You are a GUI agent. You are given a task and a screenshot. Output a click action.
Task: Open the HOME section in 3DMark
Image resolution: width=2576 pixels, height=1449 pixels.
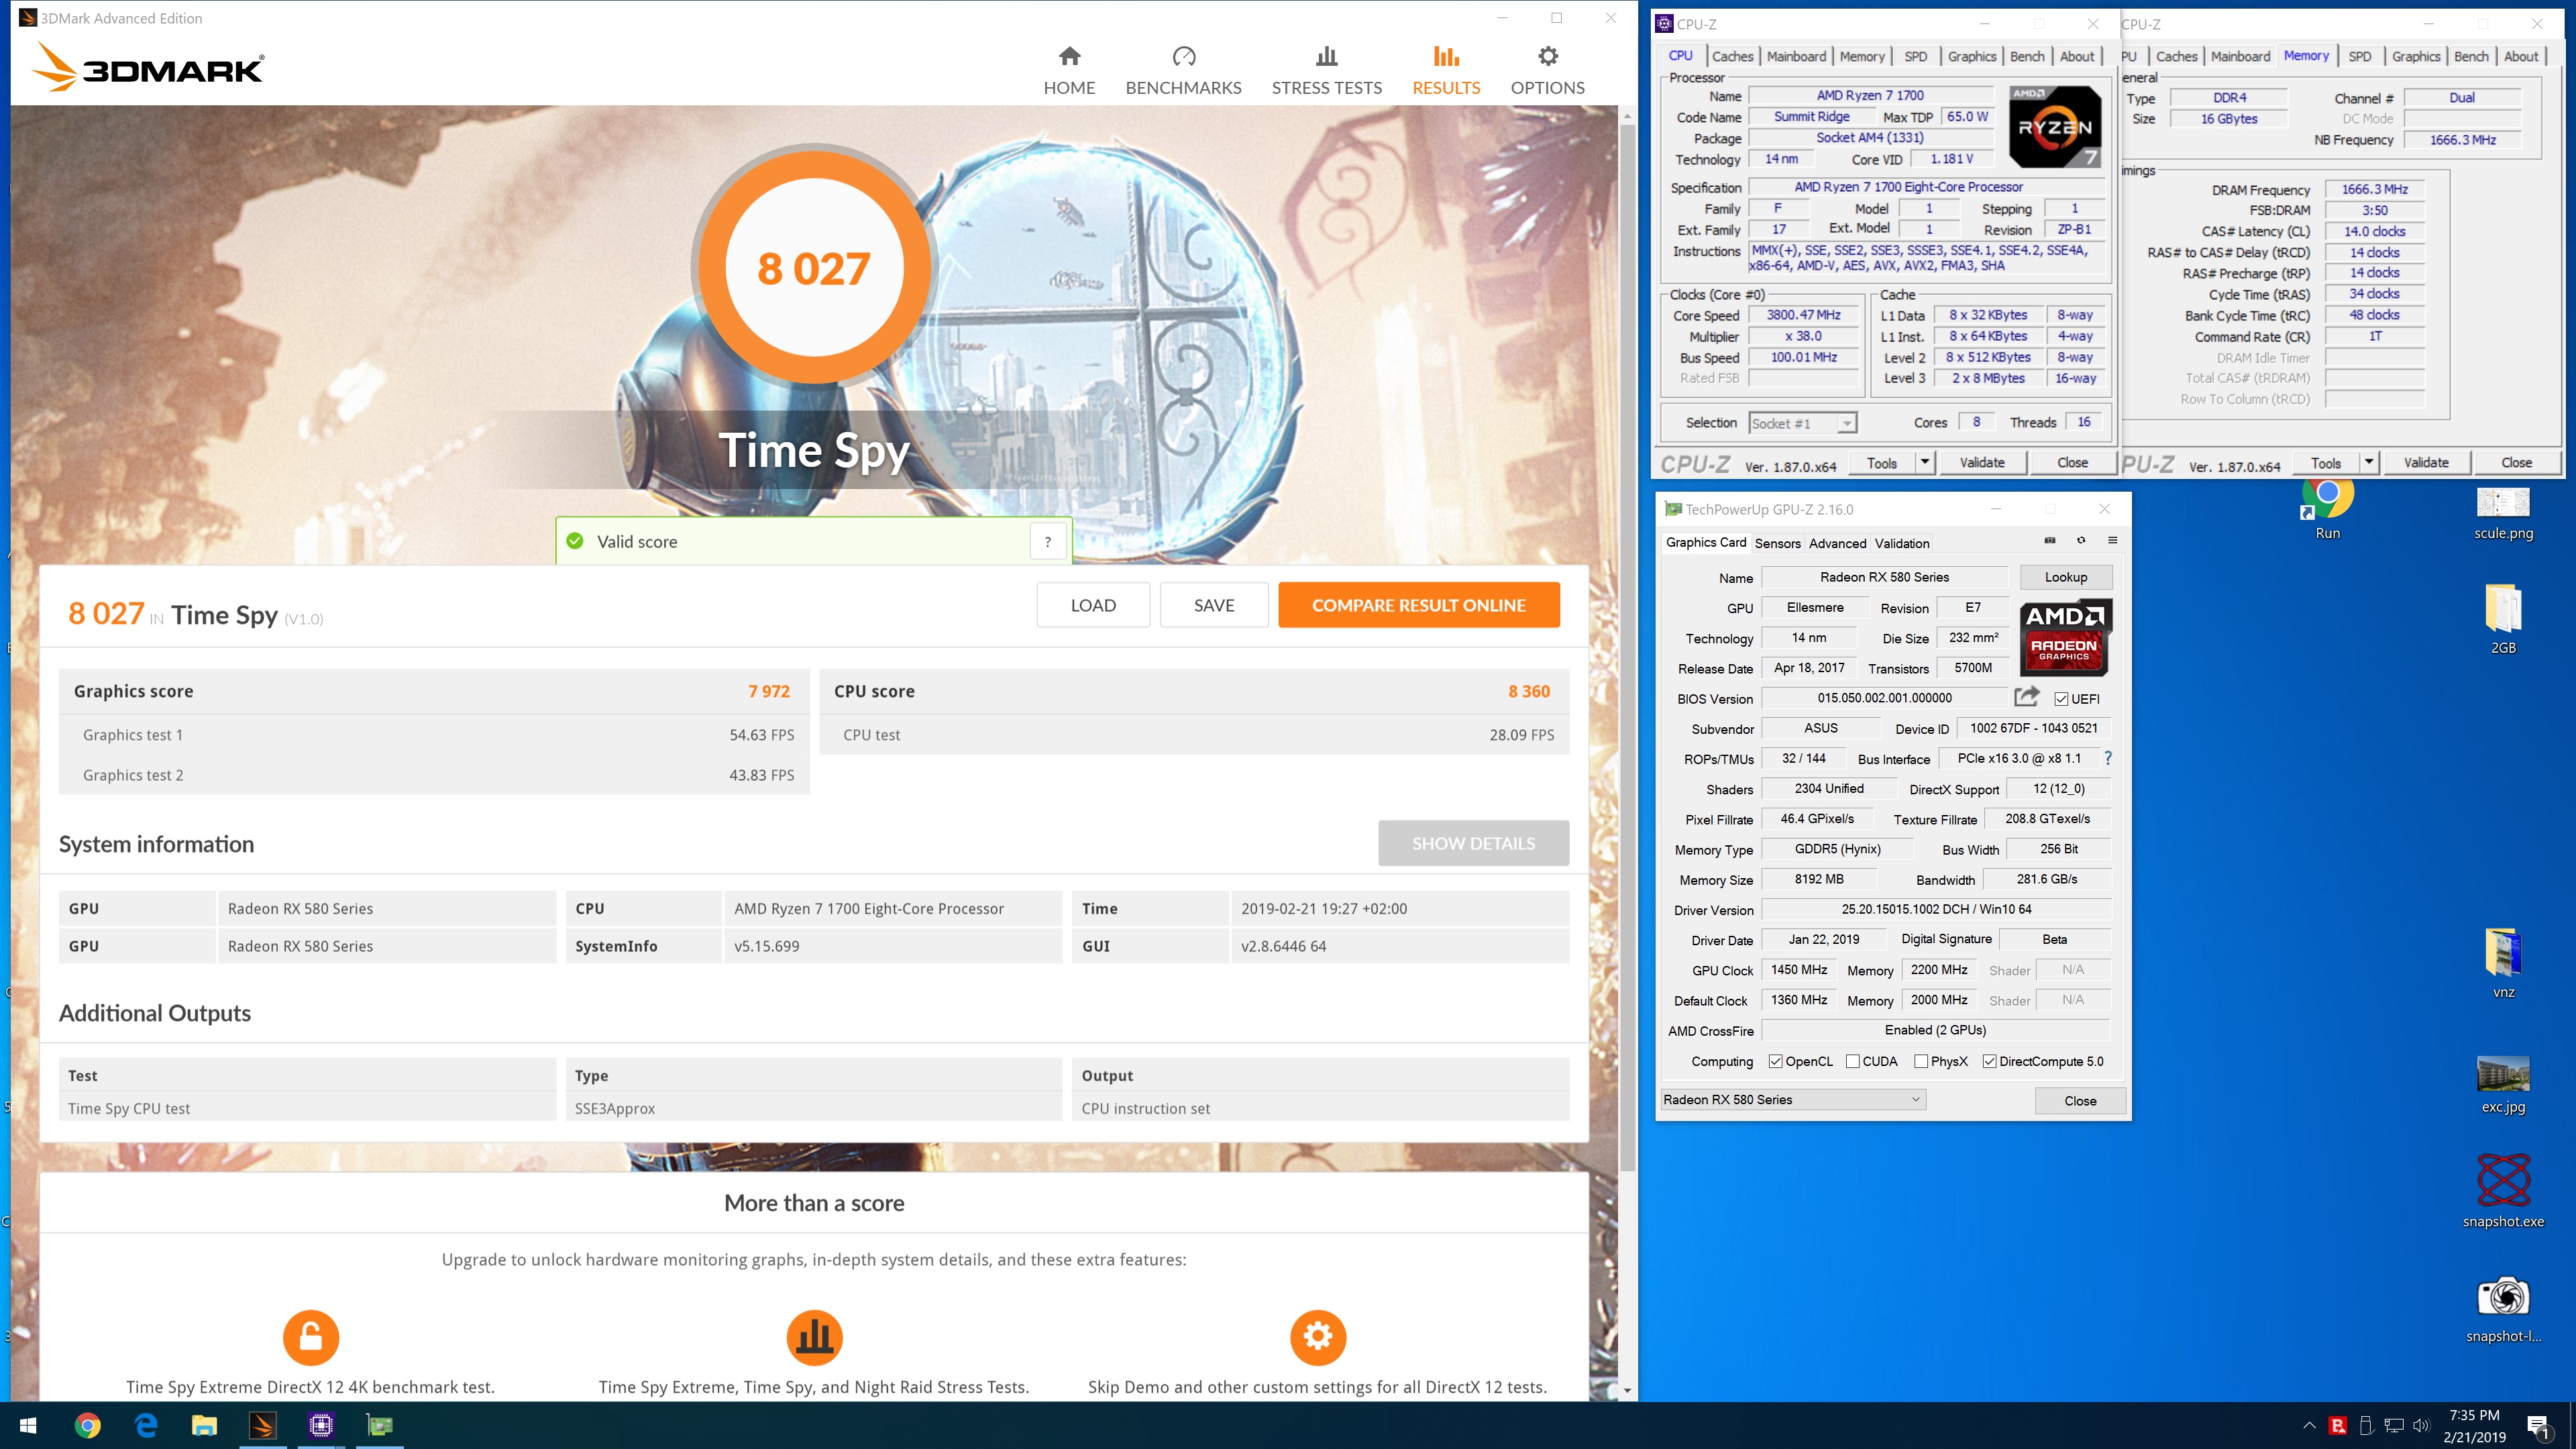coord(1069,70)
